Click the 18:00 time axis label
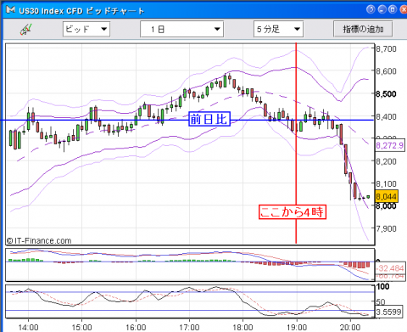 243,327
